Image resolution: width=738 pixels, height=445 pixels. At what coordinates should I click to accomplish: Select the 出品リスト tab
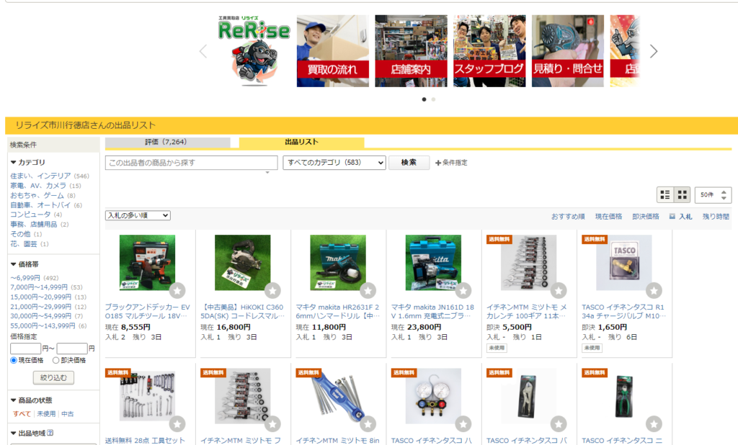301,143
